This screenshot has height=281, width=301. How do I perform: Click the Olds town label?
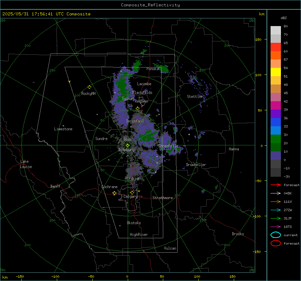pyautogui.click(x=127, y=139)
